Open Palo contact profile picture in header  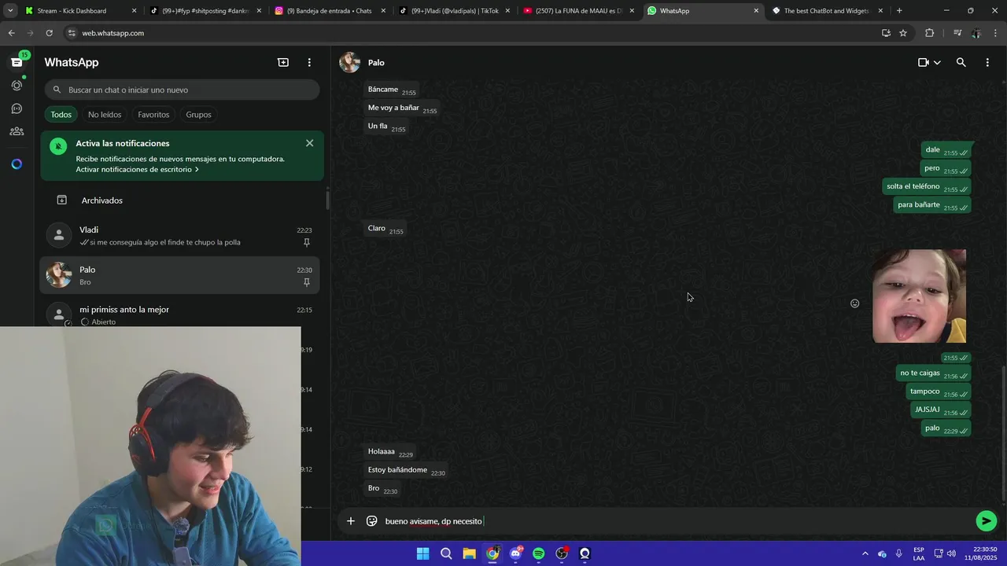pos(349,62)
